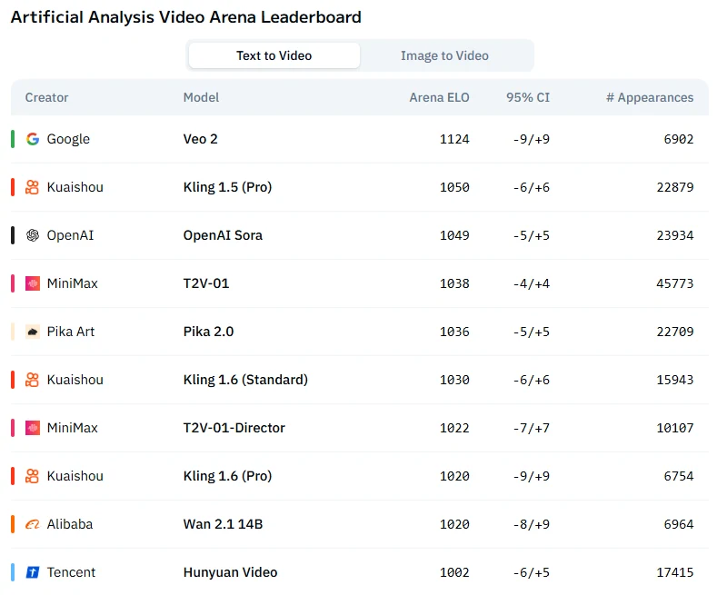The height and width of the screenshot is (595, 717).
Task: Select the T2V-01 model name
Action: [x=205, y=283]
